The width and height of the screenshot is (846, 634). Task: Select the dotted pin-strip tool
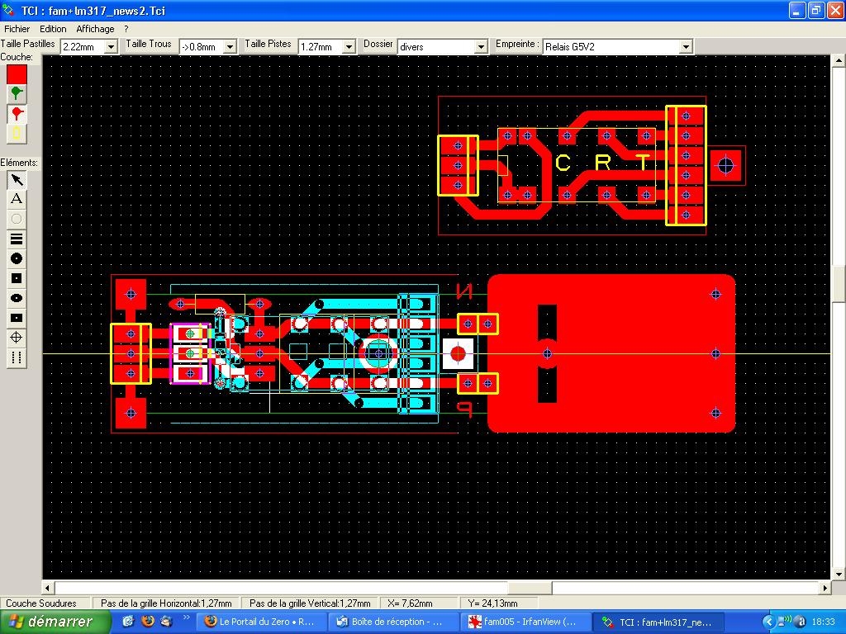(x=17, y=357)
